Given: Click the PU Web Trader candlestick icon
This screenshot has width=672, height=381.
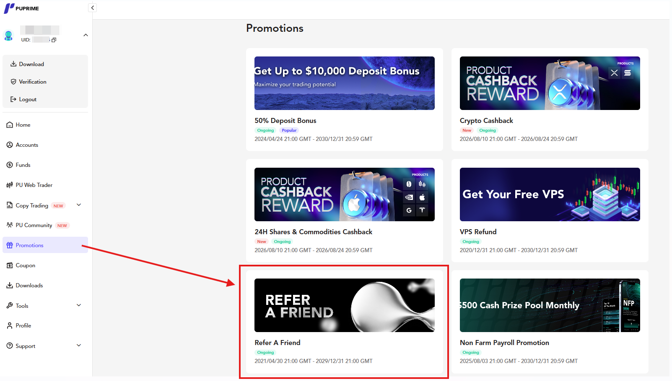Looking at the screenshot, I should pyautogui.click(x=10, y=185).
